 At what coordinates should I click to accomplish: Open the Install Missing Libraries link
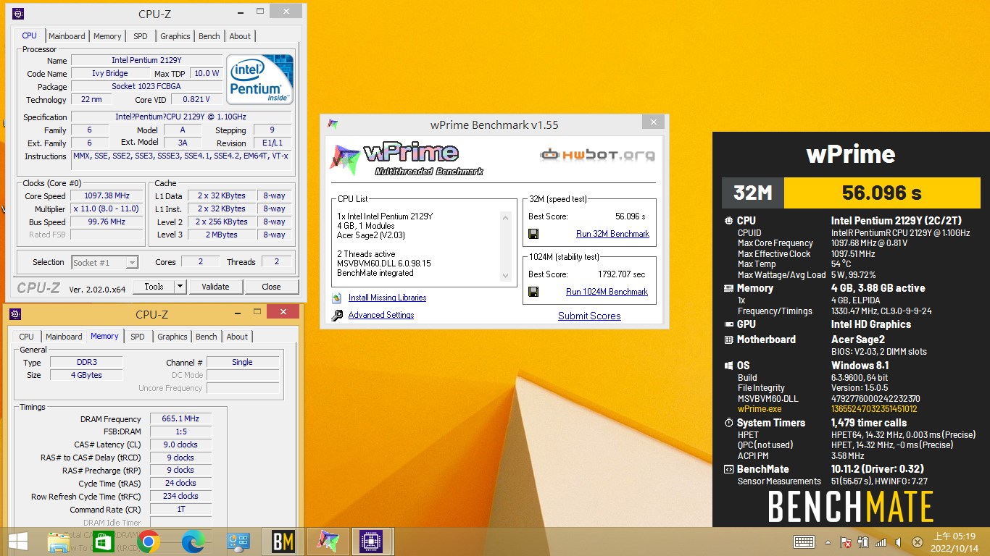point(387,298)
